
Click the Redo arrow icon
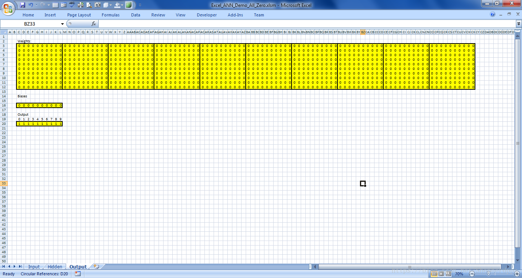tap(42, 5)
